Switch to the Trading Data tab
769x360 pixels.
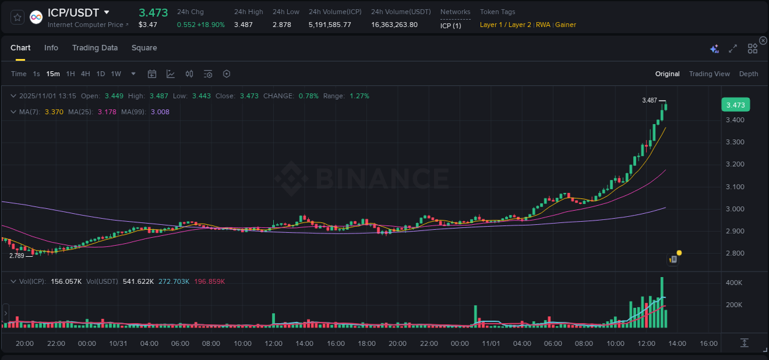click(x=95, y=47)
